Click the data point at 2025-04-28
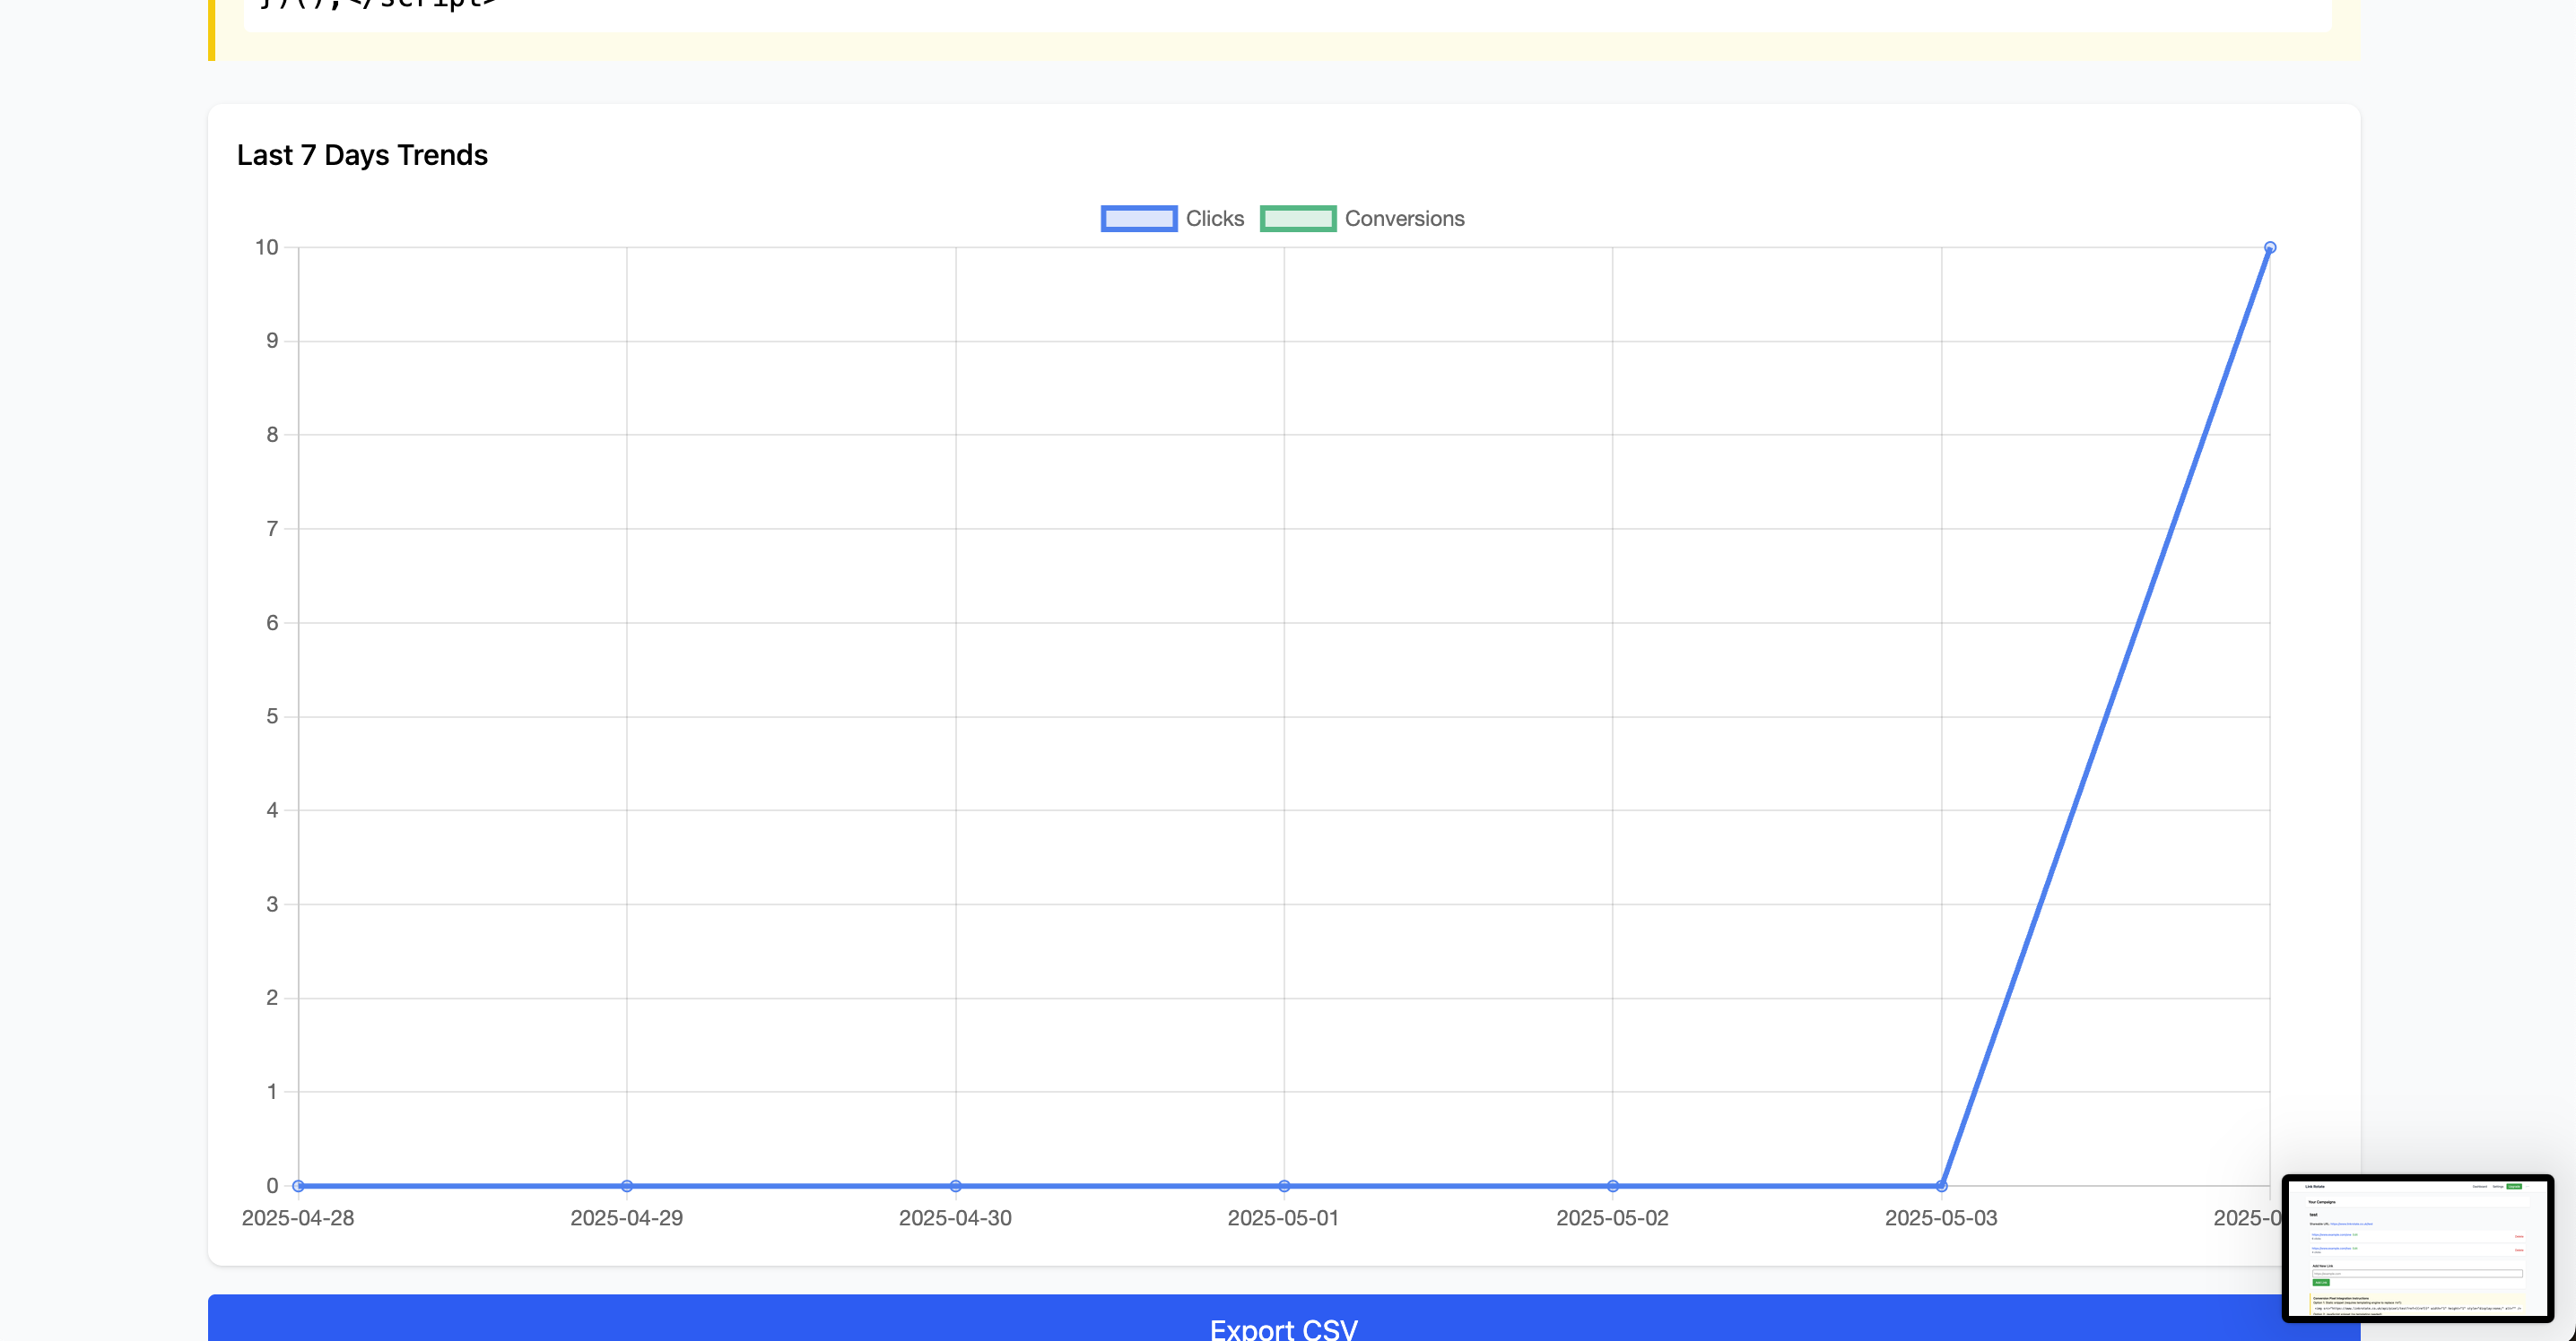Viewport: 2576px width, 1341px height. [298, 1186]
